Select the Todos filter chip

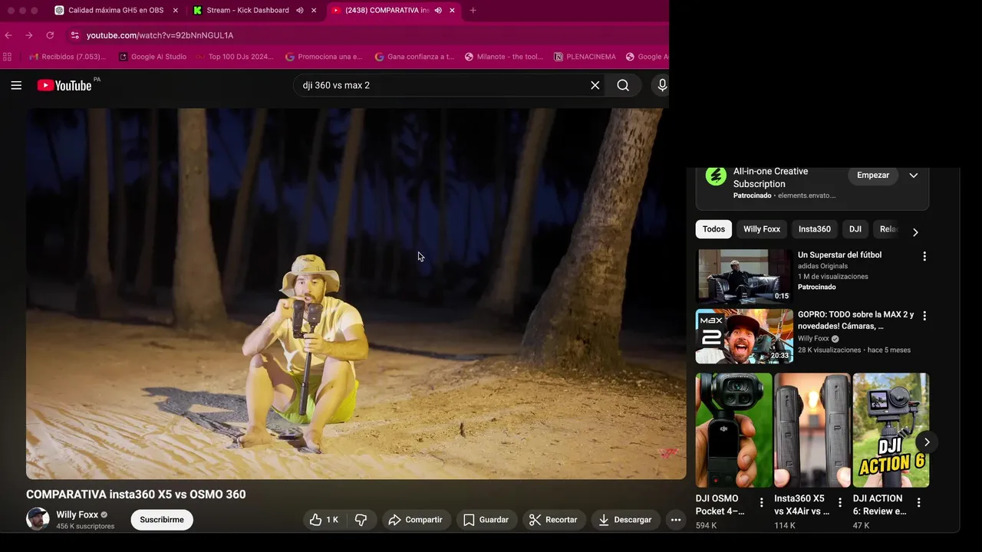point(713,229)
